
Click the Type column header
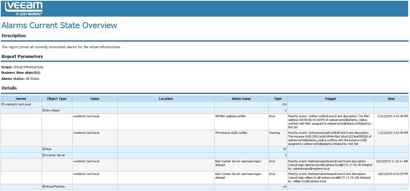click(x=278, y=99)
